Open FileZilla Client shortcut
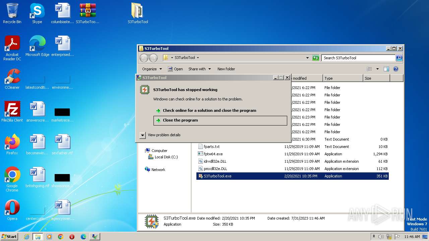 click(x=12, y=112)
